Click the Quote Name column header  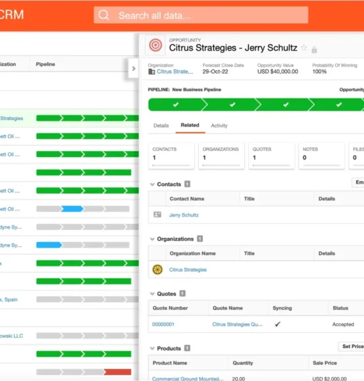tap(228, 308)
